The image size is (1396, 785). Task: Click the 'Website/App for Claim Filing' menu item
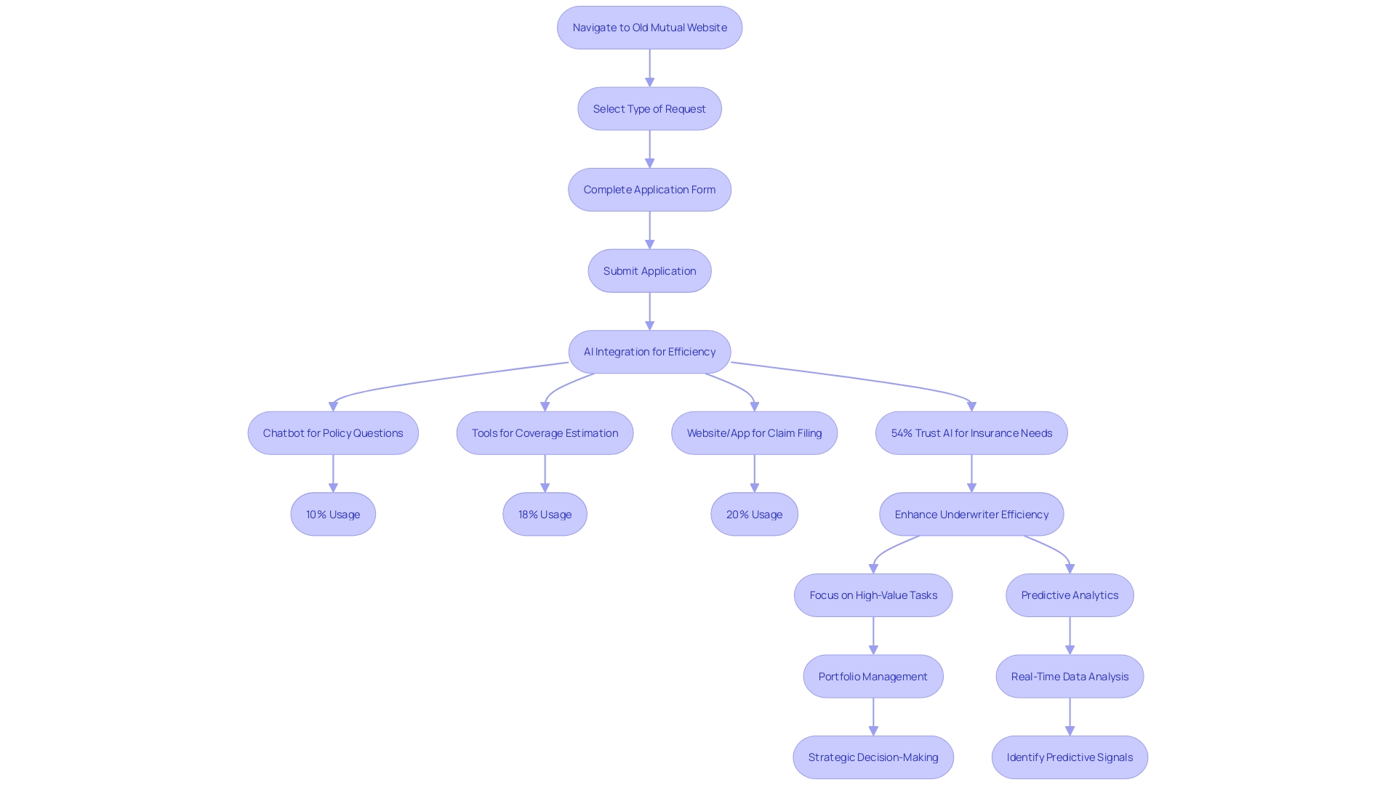(755, 432)
